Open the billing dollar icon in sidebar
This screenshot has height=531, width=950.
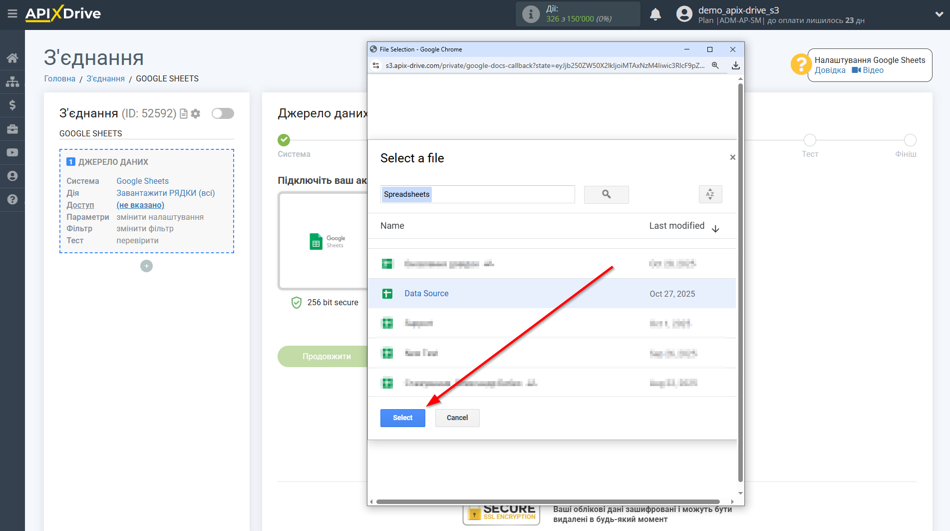pos(12,105)
